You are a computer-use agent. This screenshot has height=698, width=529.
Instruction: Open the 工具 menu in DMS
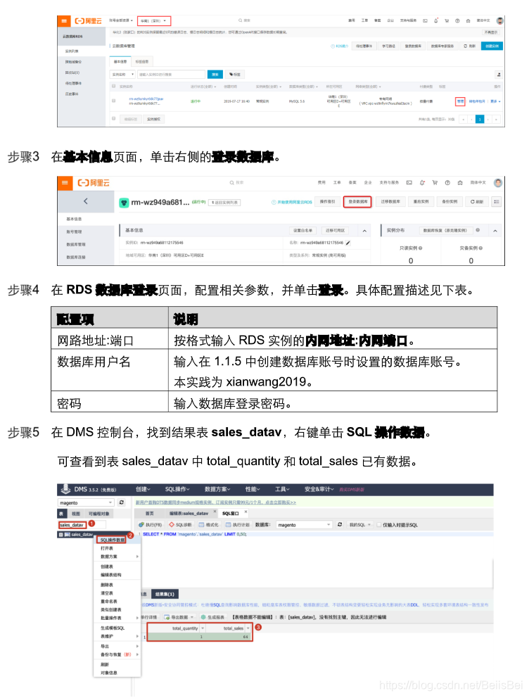tap(281, 489)
